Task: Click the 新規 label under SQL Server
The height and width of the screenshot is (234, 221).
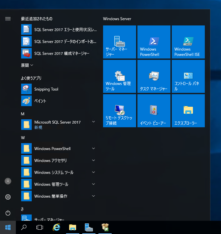Action: [x=38, y=128]
